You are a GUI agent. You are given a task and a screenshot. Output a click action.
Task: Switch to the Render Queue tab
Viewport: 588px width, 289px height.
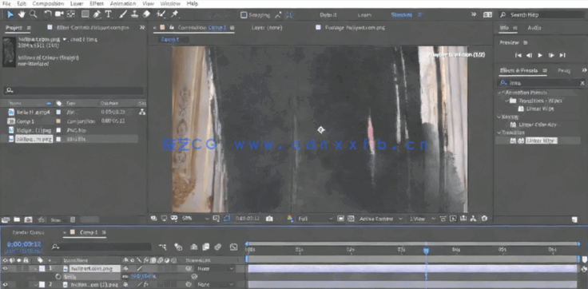tap(29, 232)
